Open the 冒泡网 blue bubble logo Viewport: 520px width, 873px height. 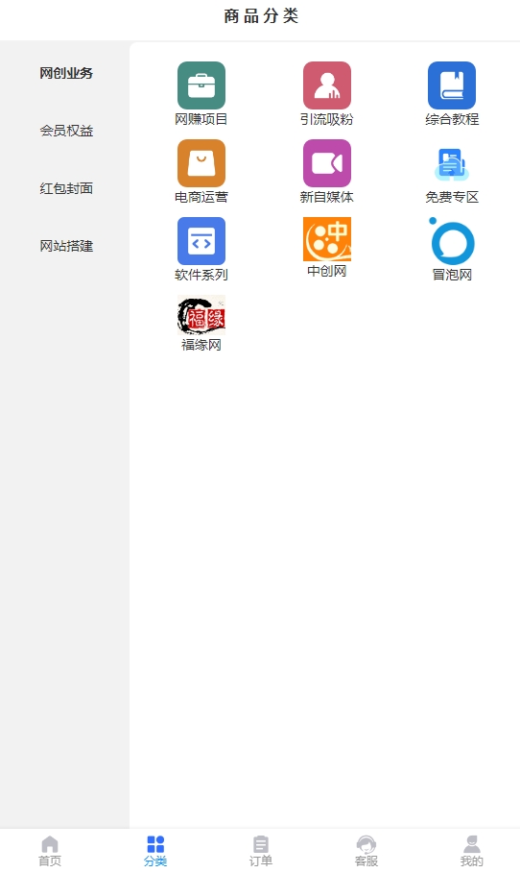coord(452,241)
